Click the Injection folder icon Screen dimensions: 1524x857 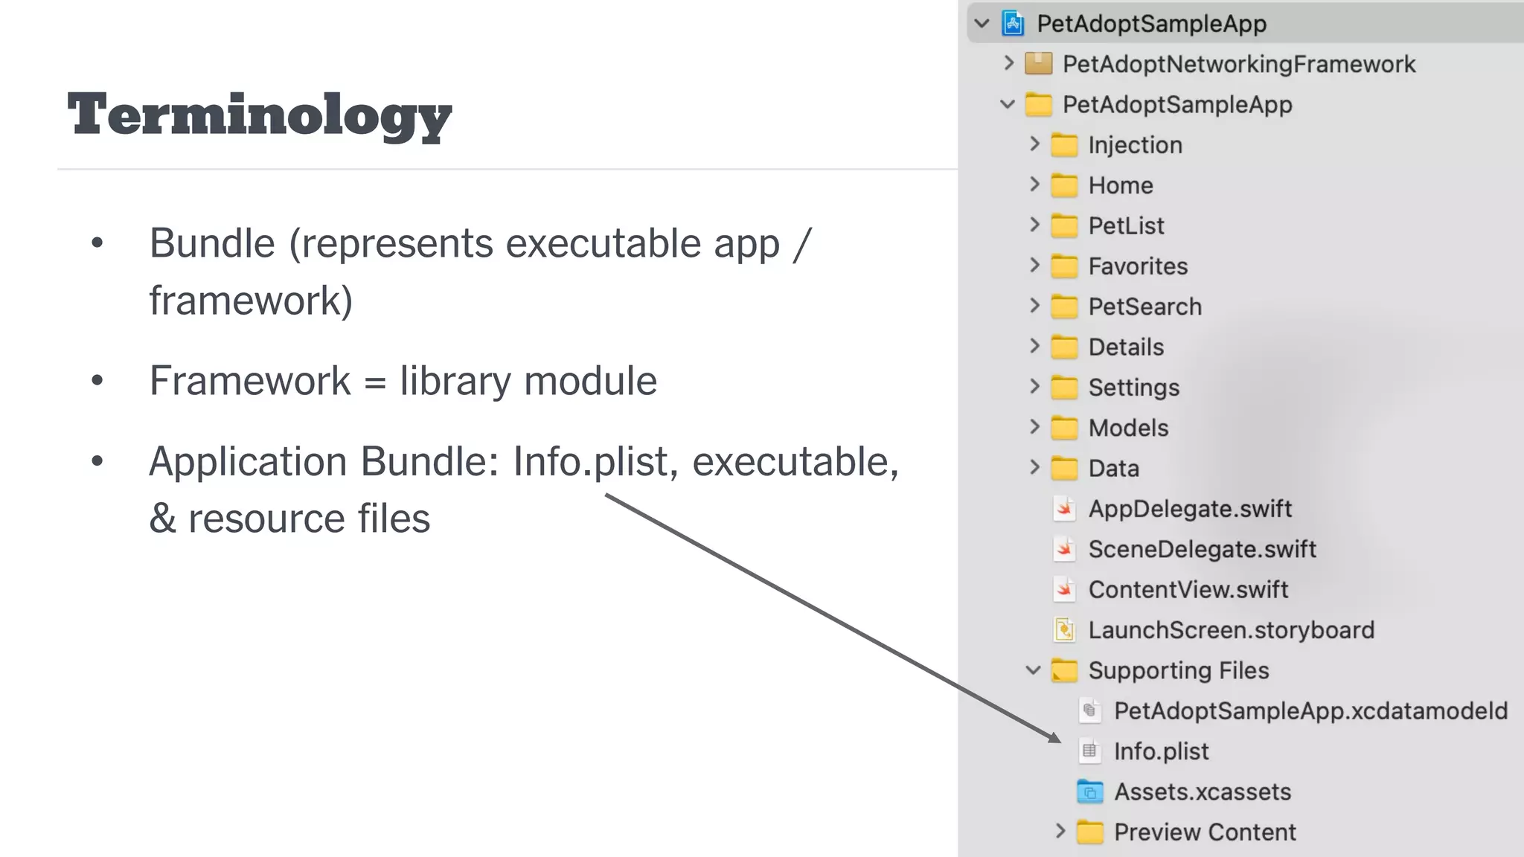(x=1064, y=145)
